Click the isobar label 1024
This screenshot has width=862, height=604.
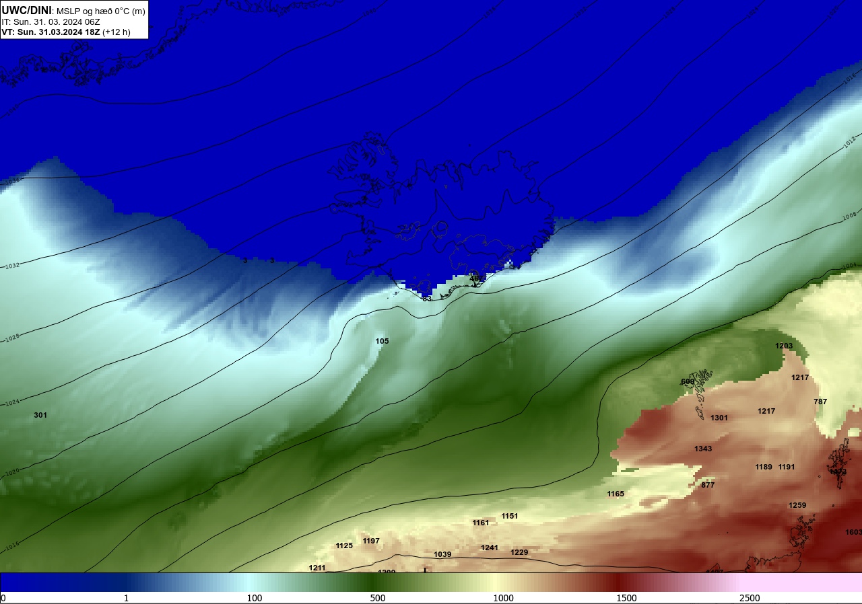(11, 402)
